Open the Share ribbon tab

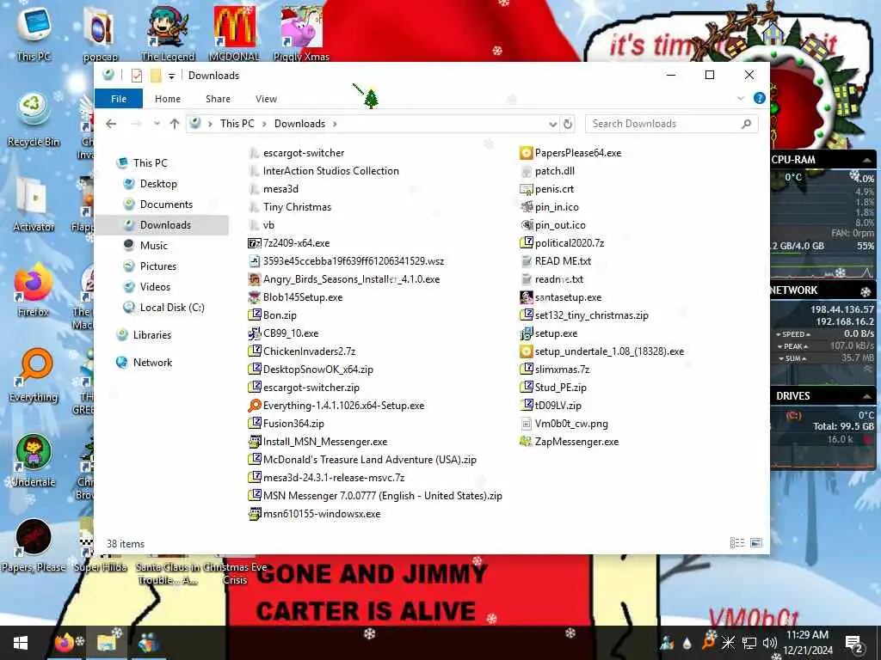click(218, 99)
